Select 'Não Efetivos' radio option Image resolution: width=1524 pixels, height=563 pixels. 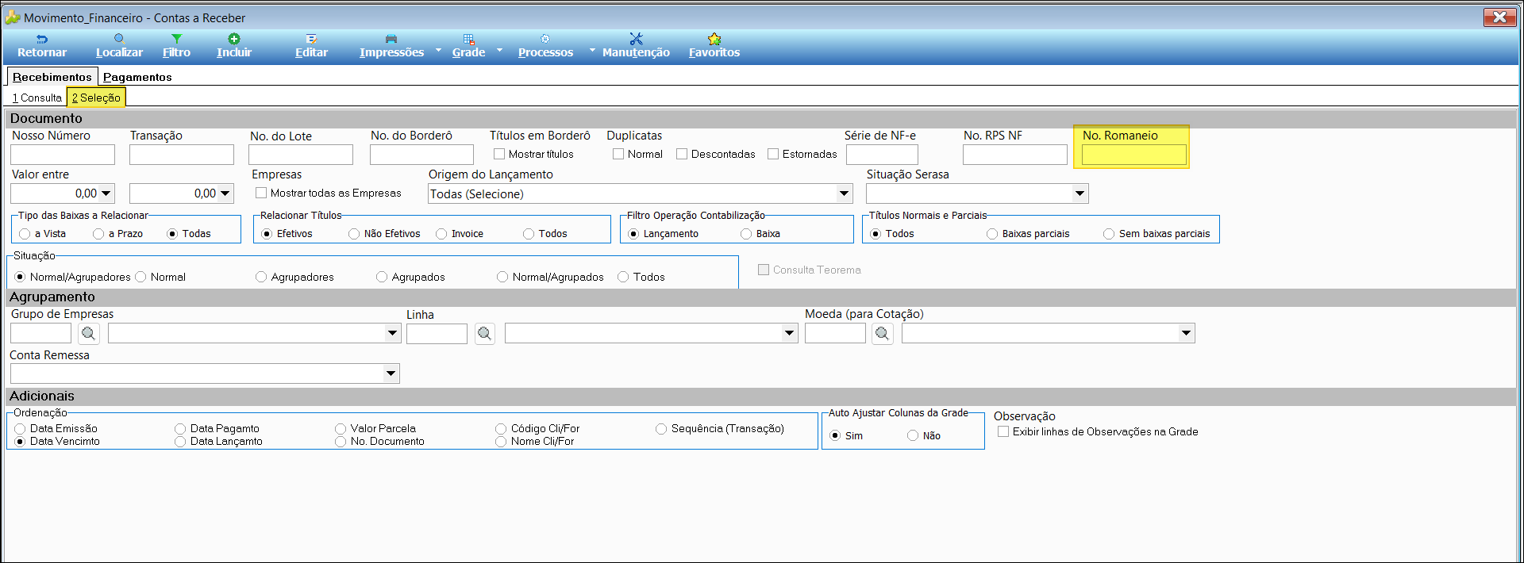[354, 234]
